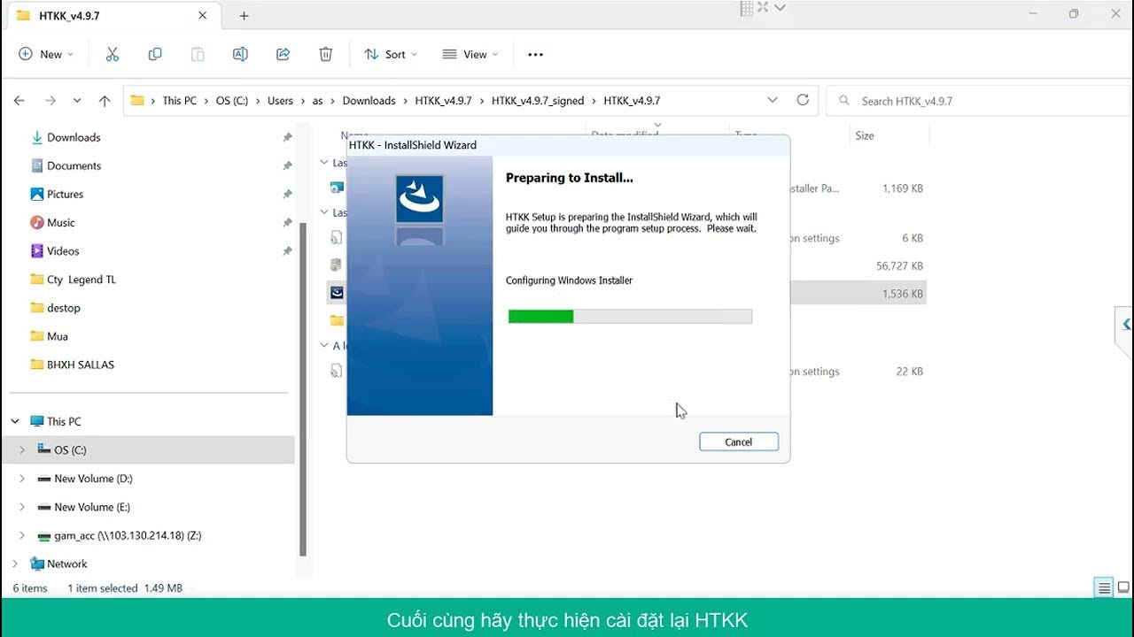The image size is (1134, 637).
Task: Open the New item menu
Action: 46,54
